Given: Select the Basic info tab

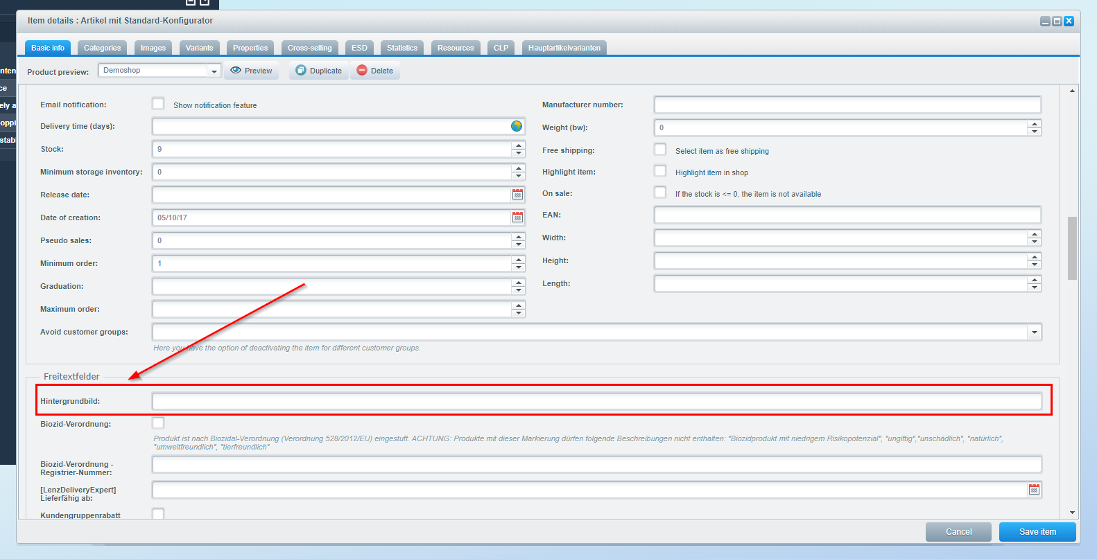Looking at the screenshot, I should 48,48.
